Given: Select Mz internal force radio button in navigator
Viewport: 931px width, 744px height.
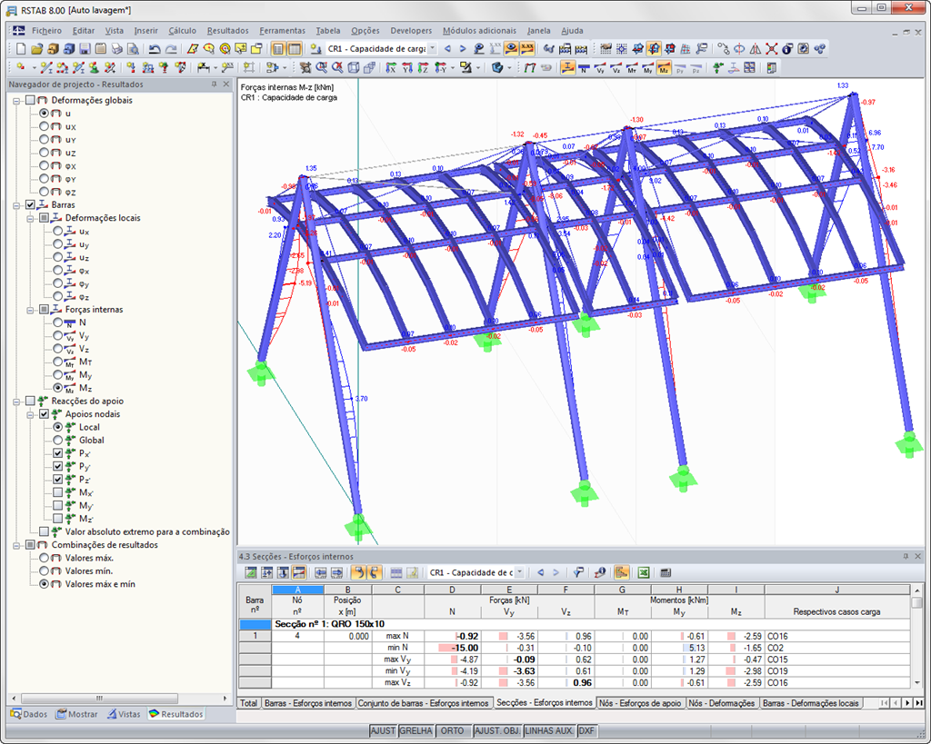Looking at the screenshot, I should coord(57,387).
